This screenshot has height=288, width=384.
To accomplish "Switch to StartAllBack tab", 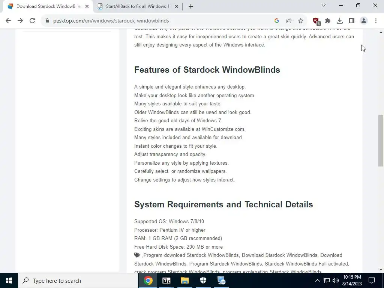I will point(138,6).
